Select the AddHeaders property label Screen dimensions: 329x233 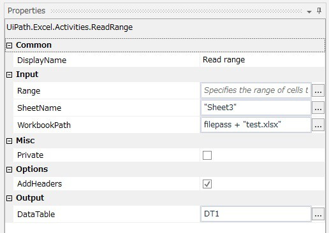point(40,184)
